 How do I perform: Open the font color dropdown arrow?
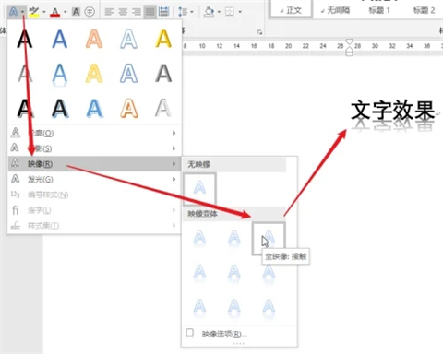pyautogui.click(x=65, y=12)
